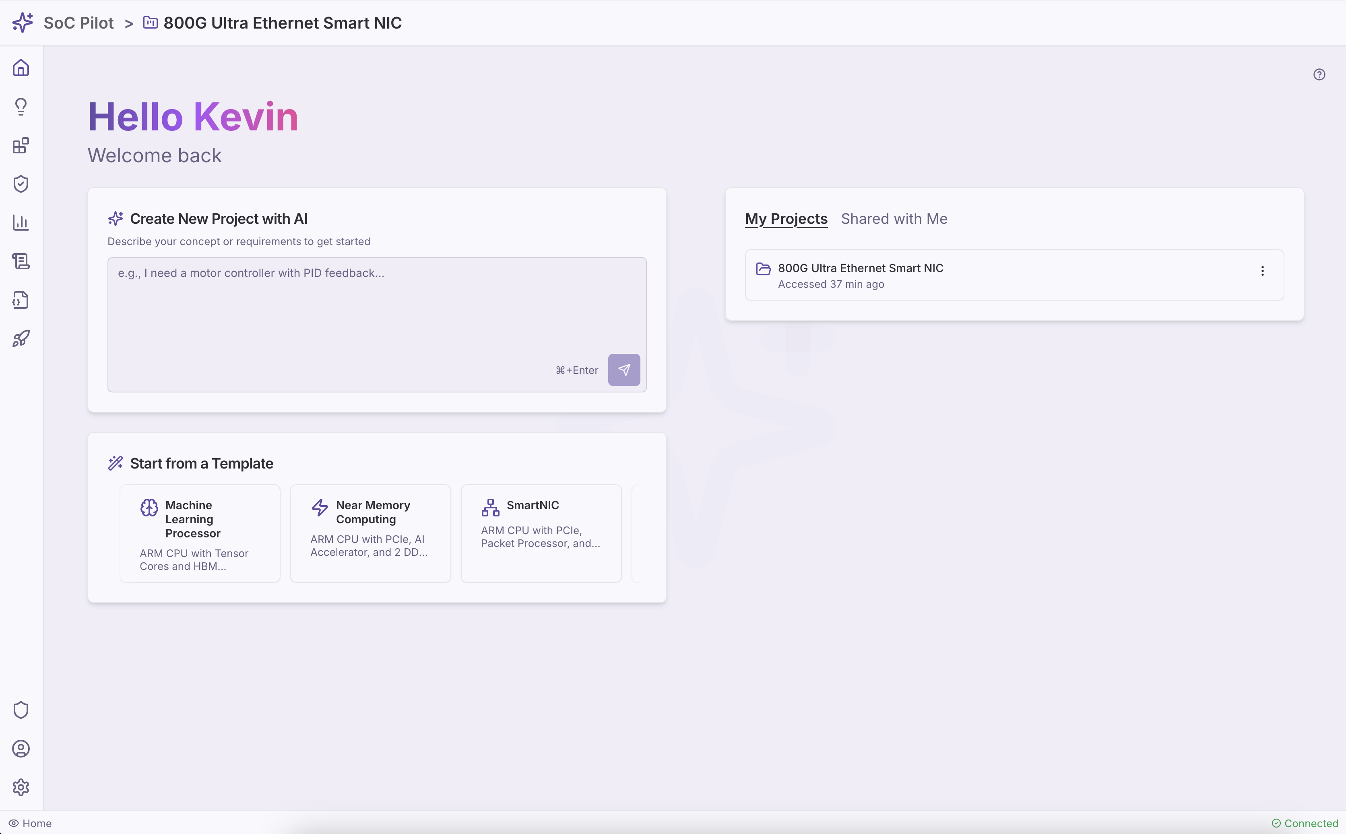Screen dimensions: 1346x834
Task: Choose the SmartNIC template card
Action: click(x=541, y=533)
